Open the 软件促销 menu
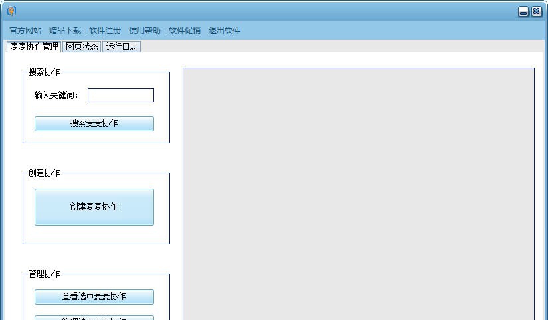 (185, 31)
